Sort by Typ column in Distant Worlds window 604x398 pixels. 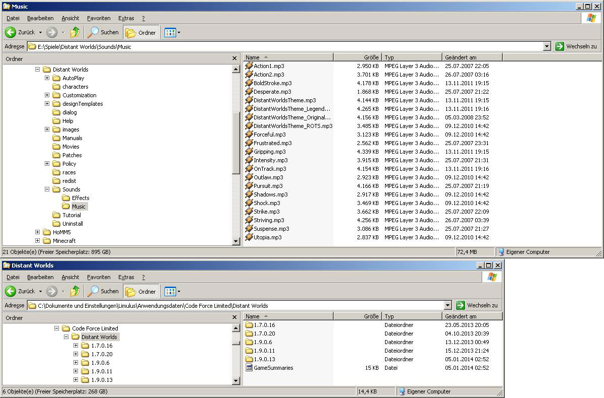[412, 316]
